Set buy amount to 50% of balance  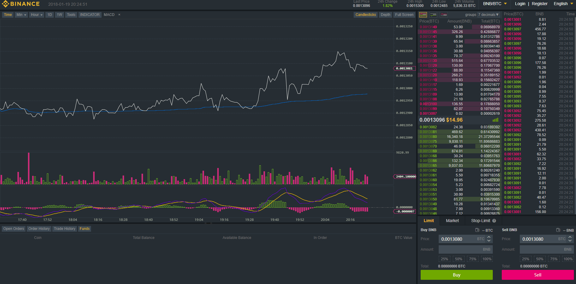pos(459,259)
